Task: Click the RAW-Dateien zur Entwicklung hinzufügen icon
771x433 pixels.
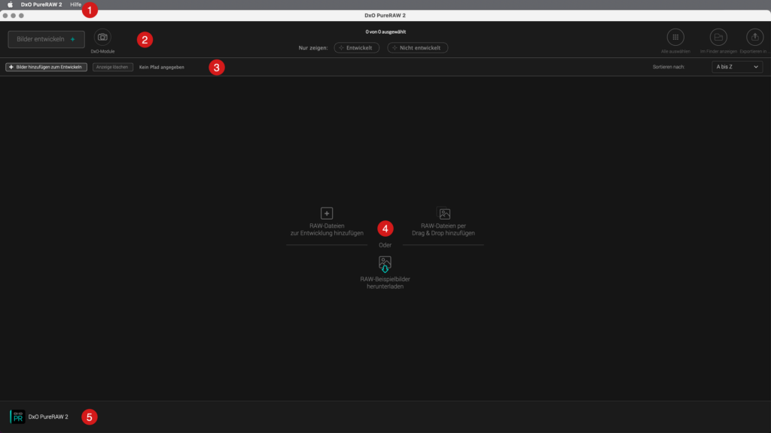Action: [327, 213]
